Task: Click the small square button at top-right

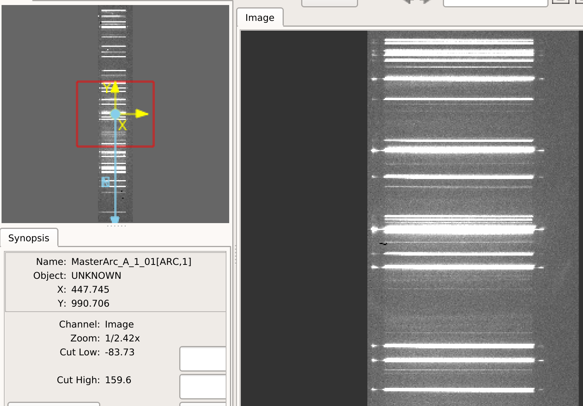Action: (561, 2)
